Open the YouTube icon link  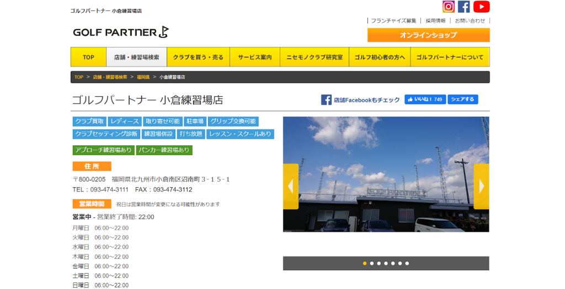pos(481,7)
